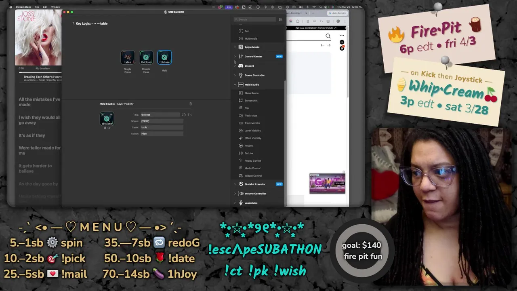Select the Show Scene action
Screen dimensions: 517x291
251,93
